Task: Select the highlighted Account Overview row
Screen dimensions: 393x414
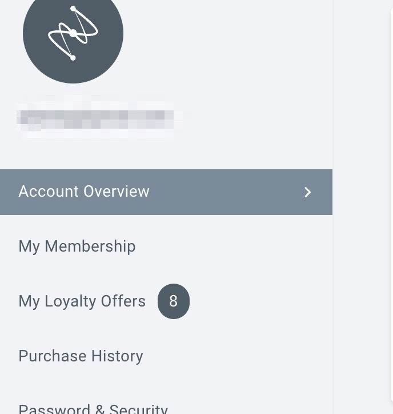Action: 166,192
